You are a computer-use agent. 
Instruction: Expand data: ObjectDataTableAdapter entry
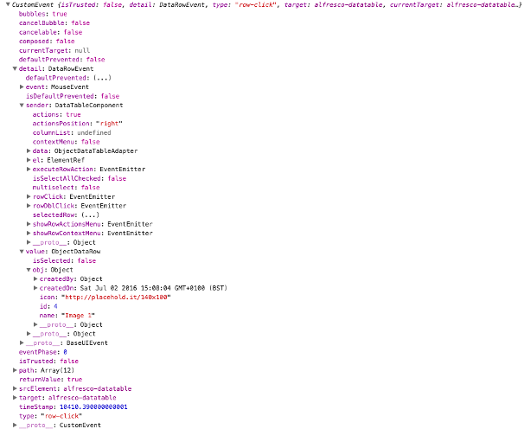click(29, 150)
